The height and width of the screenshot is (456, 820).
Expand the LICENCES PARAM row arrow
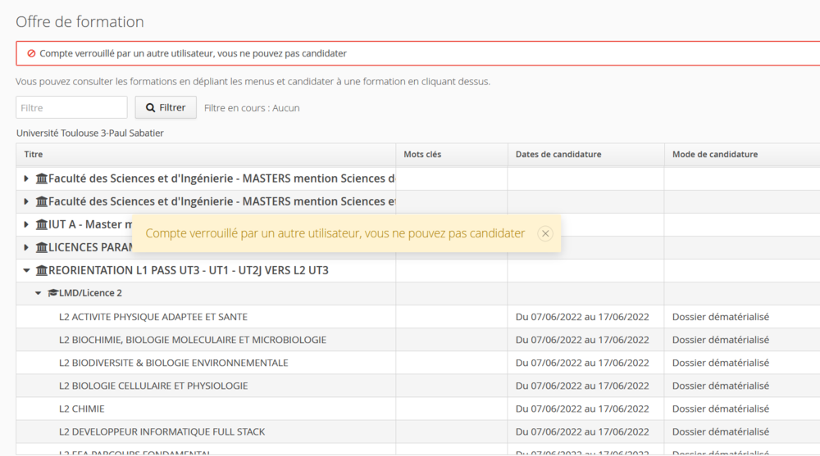point(26,247)
